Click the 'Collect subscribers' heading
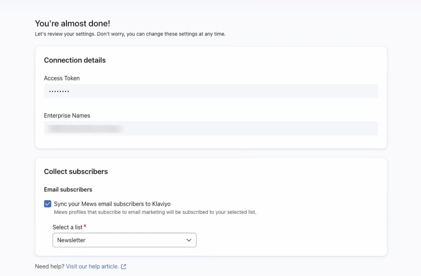Screen dimensions: 421x276 [x=76, y=171]
